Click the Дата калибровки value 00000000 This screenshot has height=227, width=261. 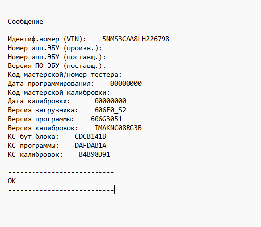[x=110, y=101]
